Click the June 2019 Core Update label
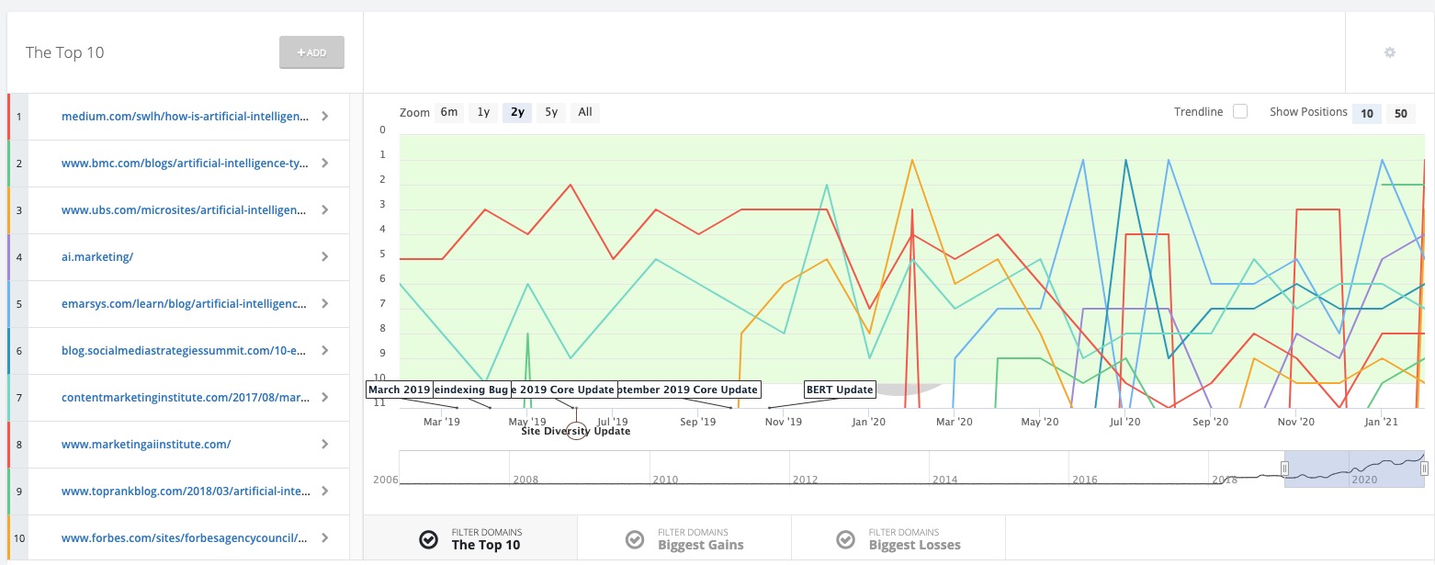 (564, 390)
